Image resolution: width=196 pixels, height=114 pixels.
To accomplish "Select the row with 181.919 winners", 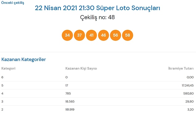I will tap(97, 110).
